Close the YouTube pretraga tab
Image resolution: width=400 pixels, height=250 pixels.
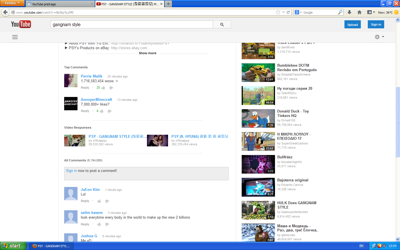pyautogui.click(x=92, y=4)
